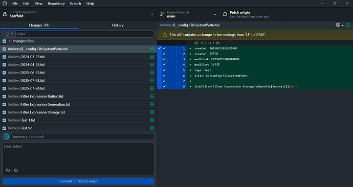353x187 pixels.
Task: Click the current branch icon
Action: (x=162, y=14)
